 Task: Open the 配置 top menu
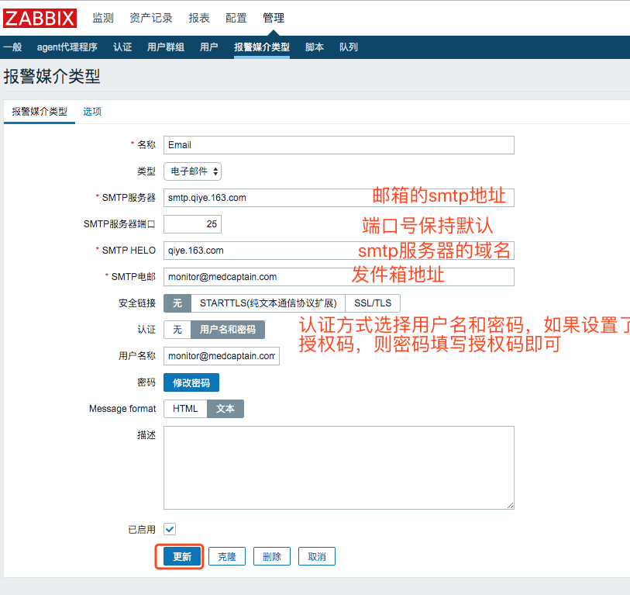[x=236, y=18]
